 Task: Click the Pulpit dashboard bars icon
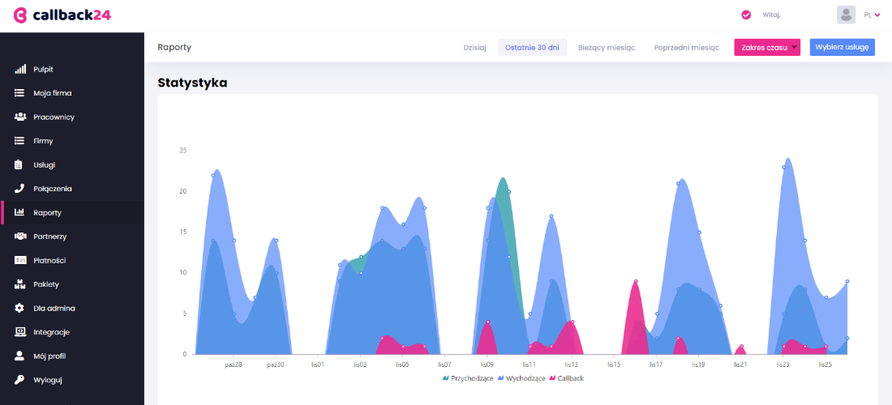pos(20,70)
